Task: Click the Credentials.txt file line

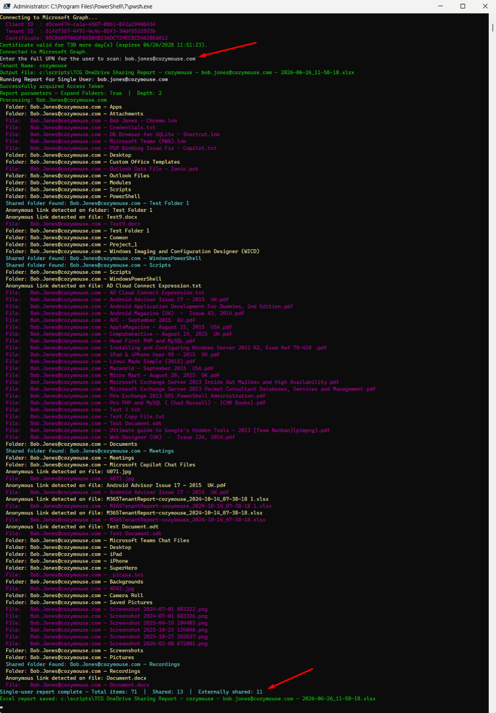Action: pyautogui.click(x=80, y=128)
